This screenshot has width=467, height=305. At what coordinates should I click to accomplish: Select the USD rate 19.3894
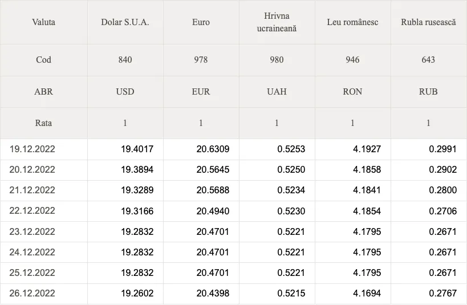click(x=137, y=169)
